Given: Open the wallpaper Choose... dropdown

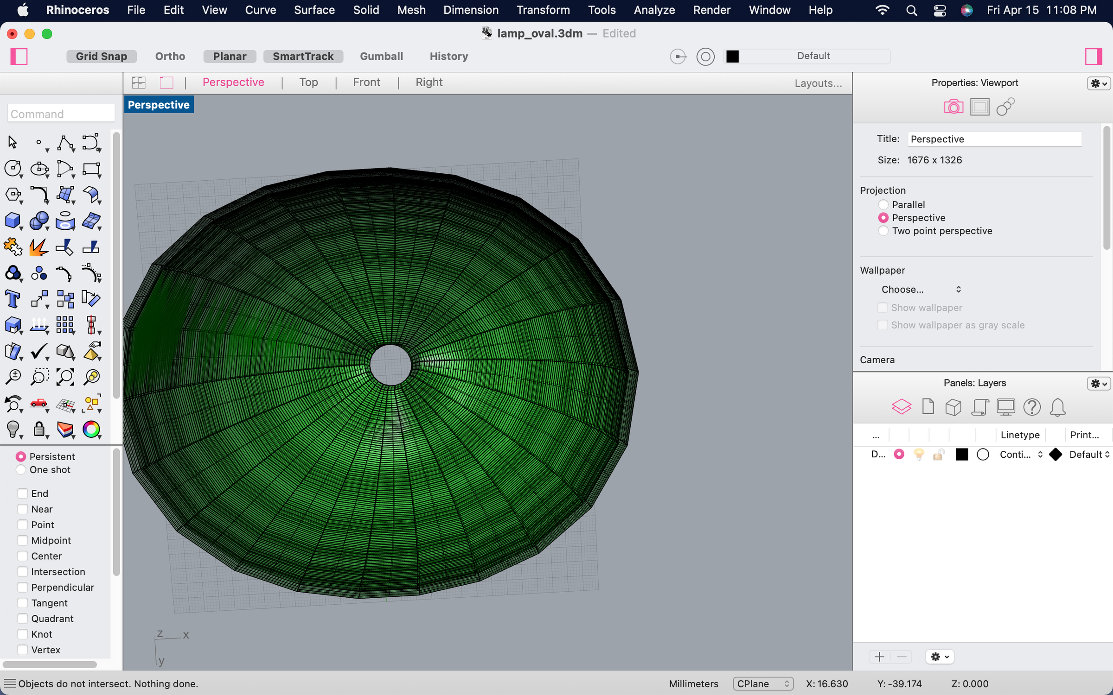Looking at the screenshot, I should pos(921,289).
